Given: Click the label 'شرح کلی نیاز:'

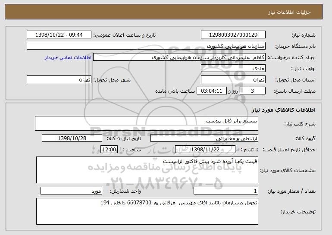Looking at the screenshot, I should tap(300, 124).
